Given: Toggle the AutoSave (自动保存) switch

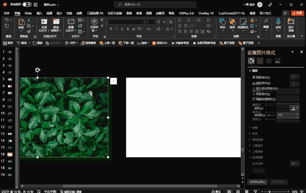Looking at the screenshot, I should tap(27, 4).
